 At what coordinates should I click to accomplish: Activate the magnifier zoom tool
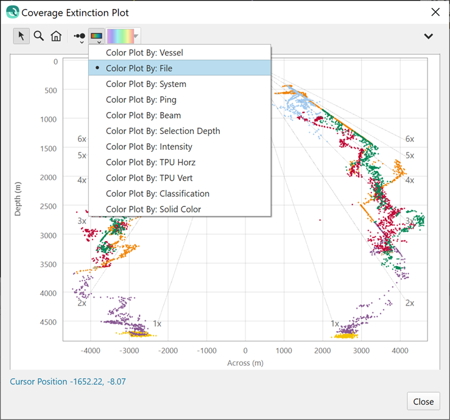point(38,36)
